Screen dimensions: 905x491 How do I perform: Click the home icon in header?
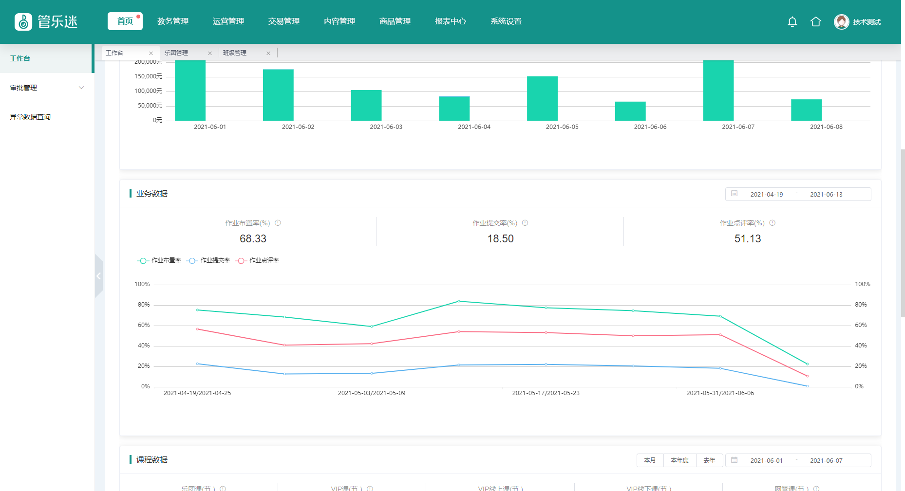815,22
